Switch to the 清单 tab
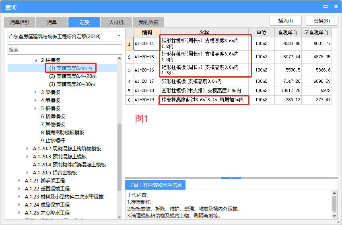 click(x=52, y=22)
